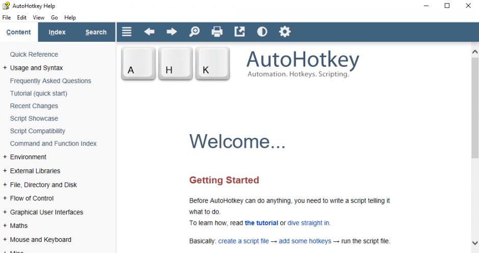Maximize the AutoHotkey Help window
The image size is (479, 253).
click(x=447, y=6)
